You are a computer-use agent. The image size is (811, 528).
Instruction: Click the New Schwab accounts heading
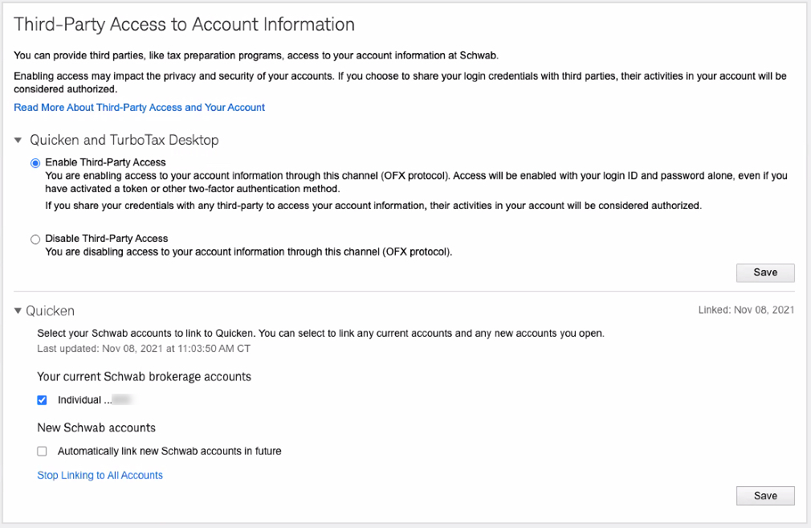tap(96, 428)
